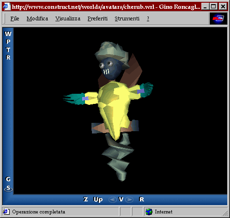The width and height of the screenshot is (230, 218).
Task: Go to next viewpoint arrow
Action: [x=129, y=200]
